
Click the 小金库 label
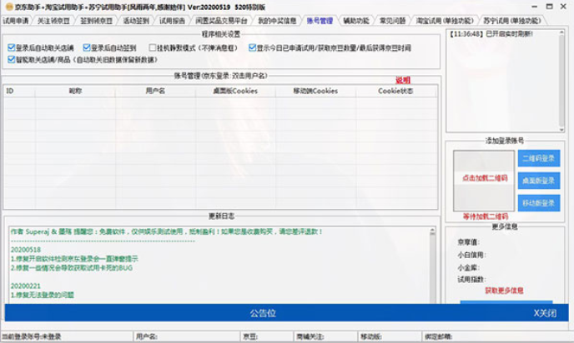pos(468,268)
